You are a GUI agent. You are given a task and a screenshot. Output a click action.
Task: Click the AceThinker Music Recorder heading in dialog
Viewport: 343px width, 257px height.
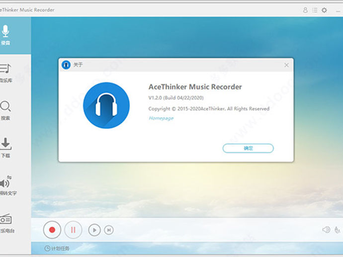195,87
